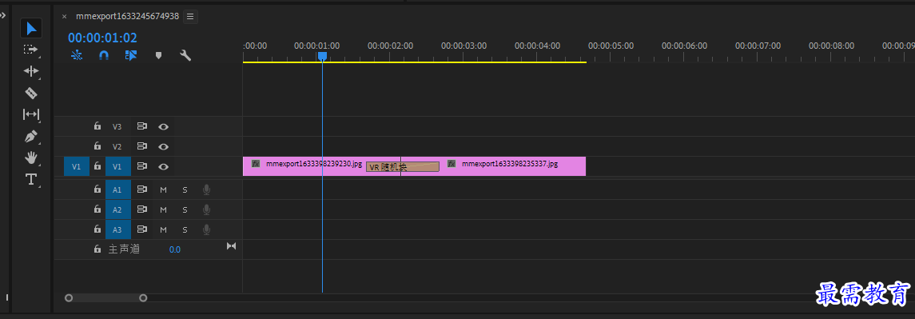Toggle timeline Snap magnet
The image size is (915, 319).
(104, 55)
